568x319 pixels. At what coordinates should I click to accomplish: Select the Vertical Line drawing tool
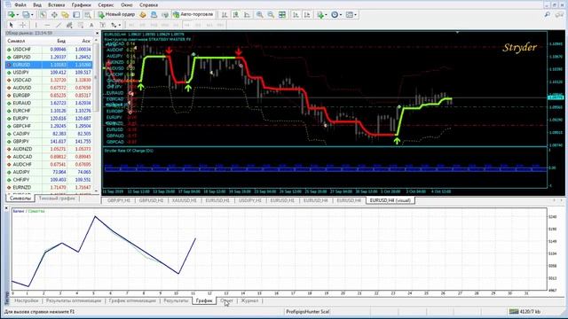35,25
